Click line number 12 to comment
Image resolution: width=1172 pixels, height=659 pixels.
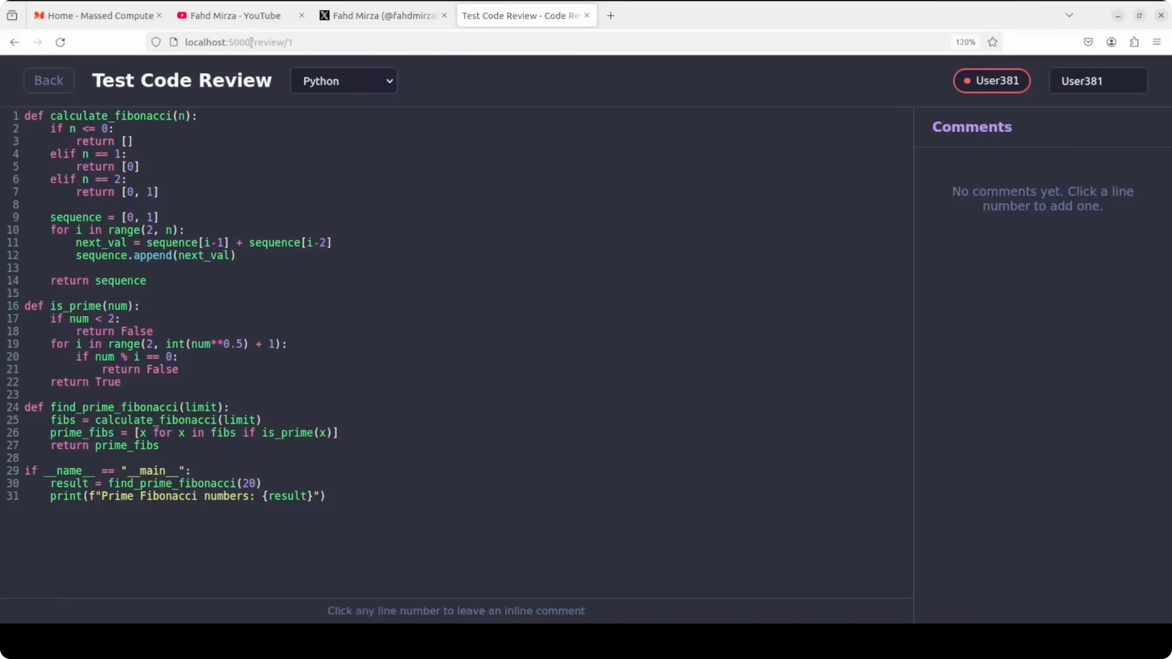13,256
